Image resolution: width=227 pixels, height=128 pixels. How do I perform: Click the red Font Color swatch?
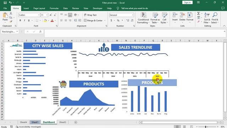(x=52, y=21)
